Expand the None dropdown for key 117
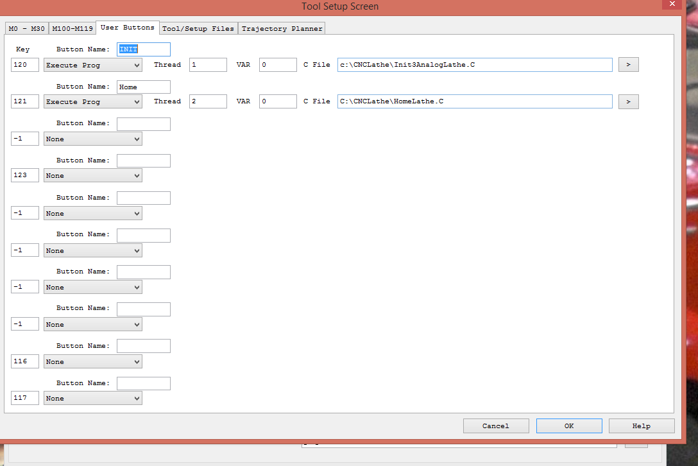The height and width of the screenshot is (466, 698). pyautogui.click(x=93, y=398)
